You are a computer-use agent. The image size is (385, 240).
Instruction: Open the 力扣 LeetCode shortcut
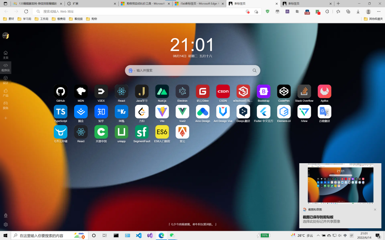pyautogui.click(x=142, y=112)
